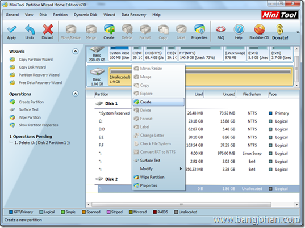Click the Move/Resize toolbar icon

tap(70, 29)
